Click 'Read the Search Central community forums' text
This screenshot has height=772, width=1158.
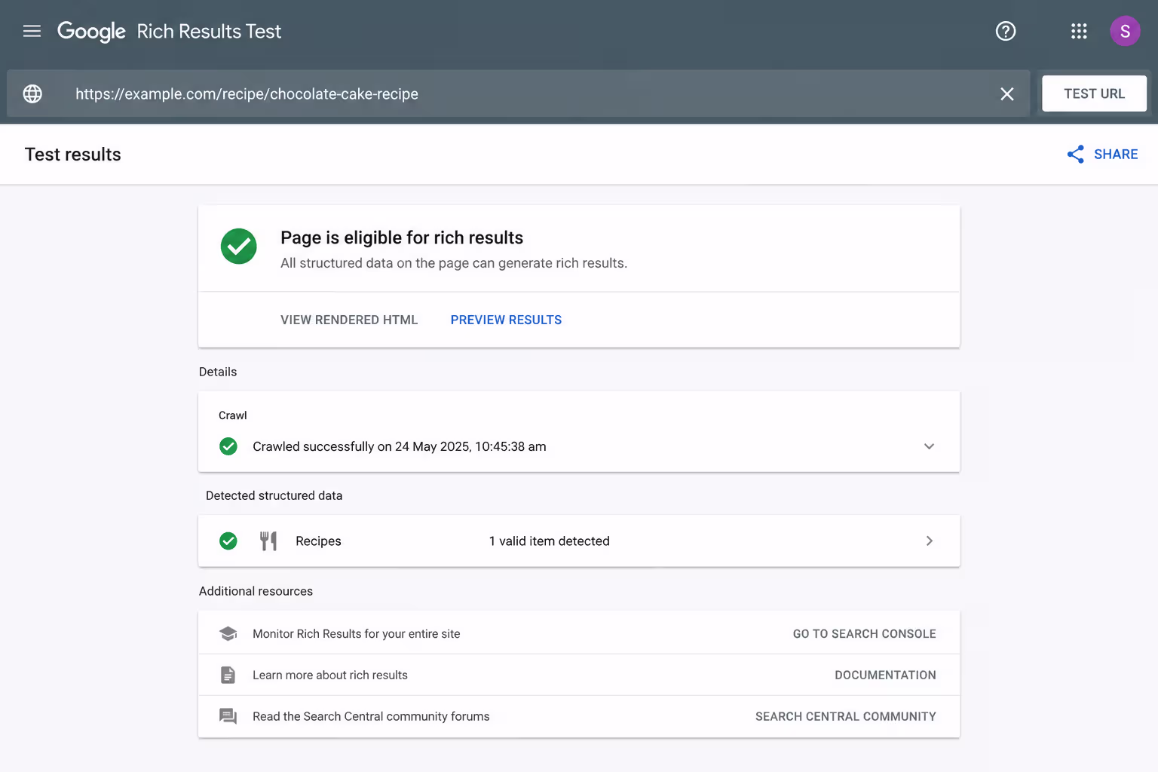coord(371,717)
